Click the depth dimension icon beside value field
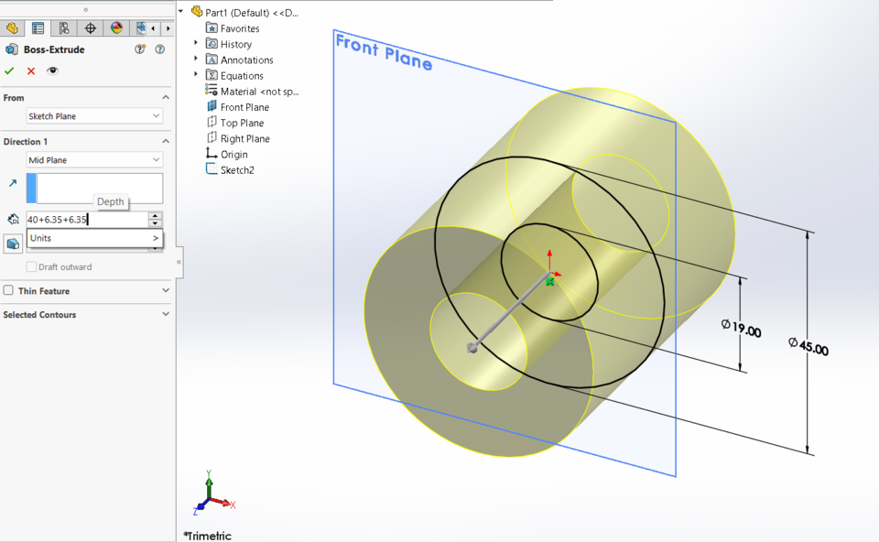The image size is (879, 542). 13,218
